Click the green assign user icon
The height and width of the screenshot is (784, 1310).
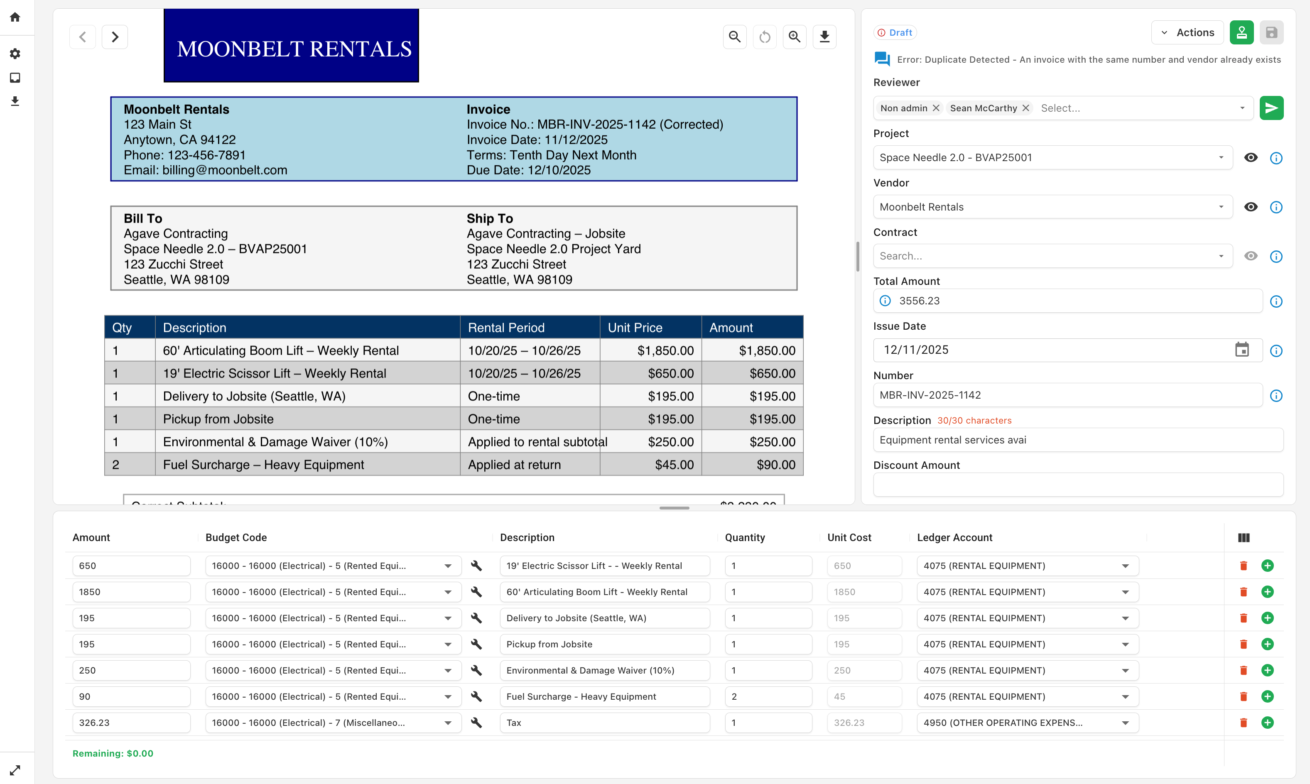tap(1241, 33)
